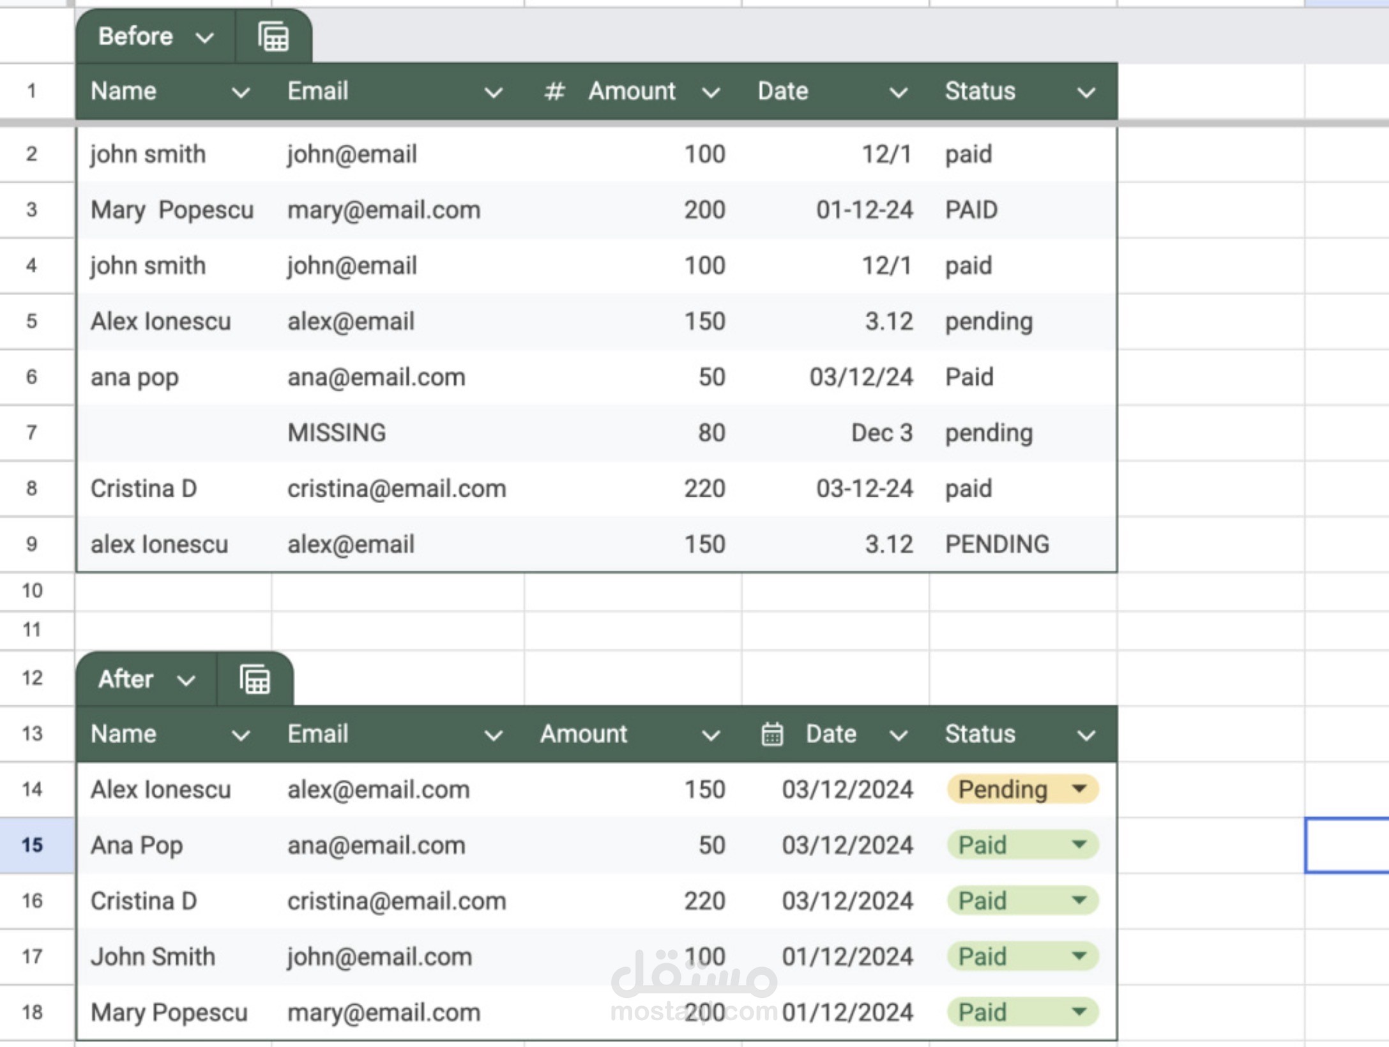The image size is (1389, 1047).
Task: Open Amount column menu in After table
Action: tap(711, 735)
